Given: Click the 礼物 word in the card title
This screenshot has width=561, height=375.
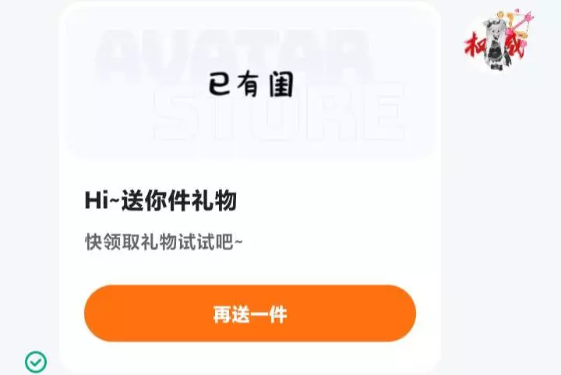Looking at the screenshot, I should click(x=214, y=200).
